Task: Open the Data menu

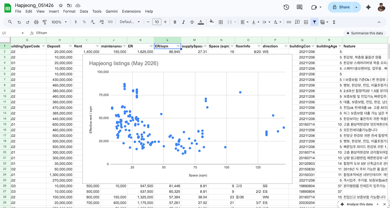Action: 84,11
